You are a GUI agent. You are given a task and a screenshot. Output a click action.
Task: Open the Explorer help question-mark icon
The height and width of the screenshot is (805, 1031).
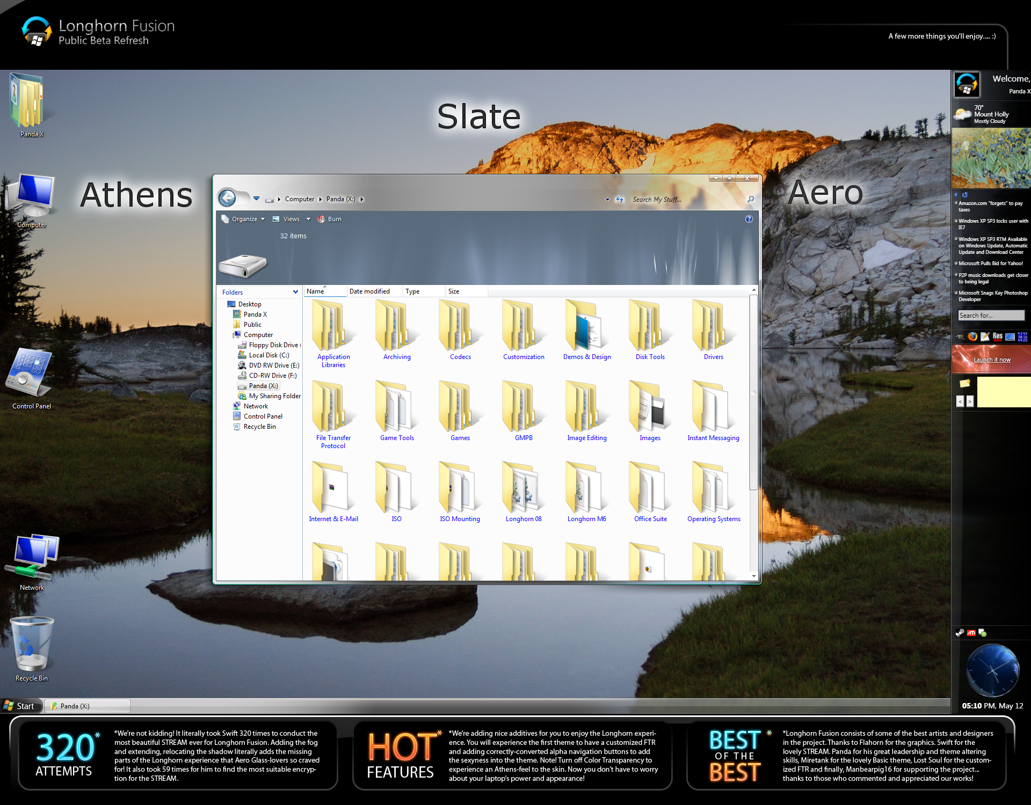point(749,219)
